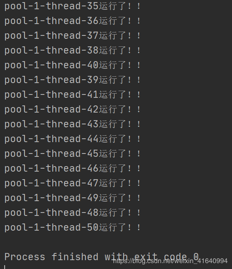Click the pool-1-thread-46 output line
Image resolution: width=232 pixels, height=269 pixels.
[73, 169]
